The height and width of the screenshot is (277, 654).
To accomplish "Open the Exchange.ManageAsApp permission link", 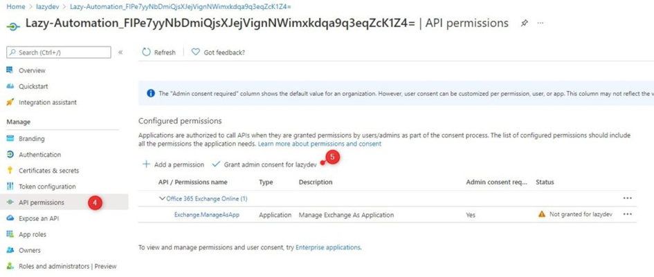I will coord(207,215).
